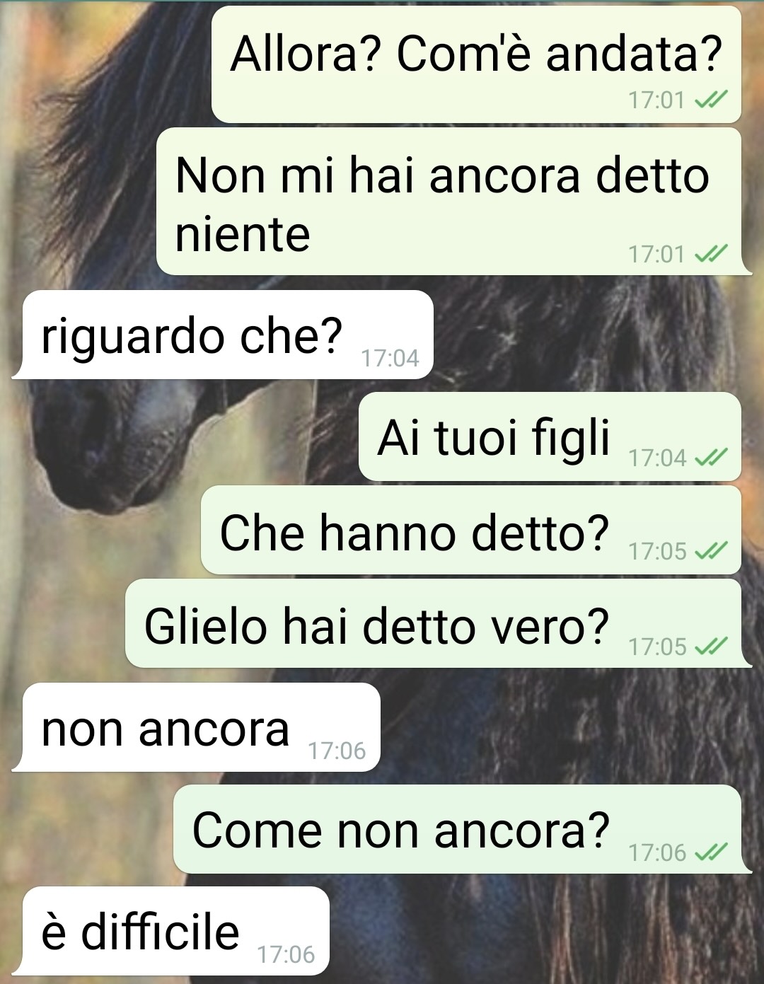This screenshot has width=764, height=984.
Task: Tap the 'Come non ancora?' sent message
Action: [x=463, y=828]
